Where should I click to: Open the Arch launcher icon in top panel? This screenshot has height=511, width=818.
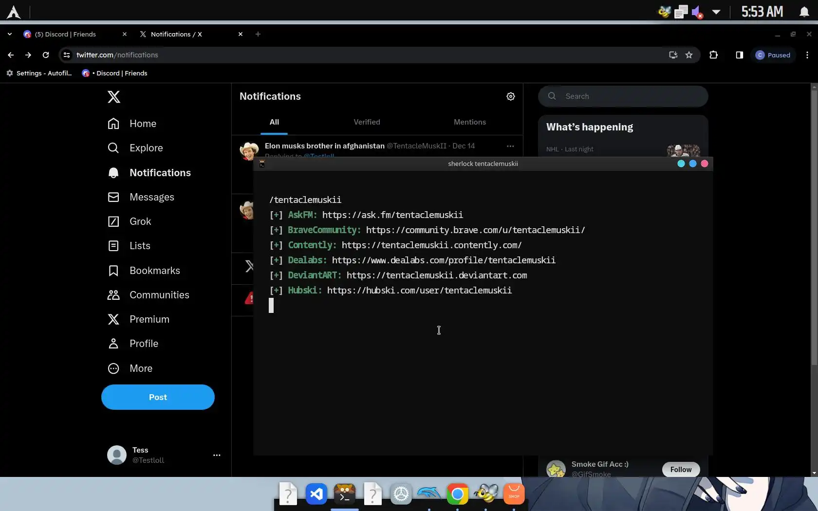(x=14, y=12)
